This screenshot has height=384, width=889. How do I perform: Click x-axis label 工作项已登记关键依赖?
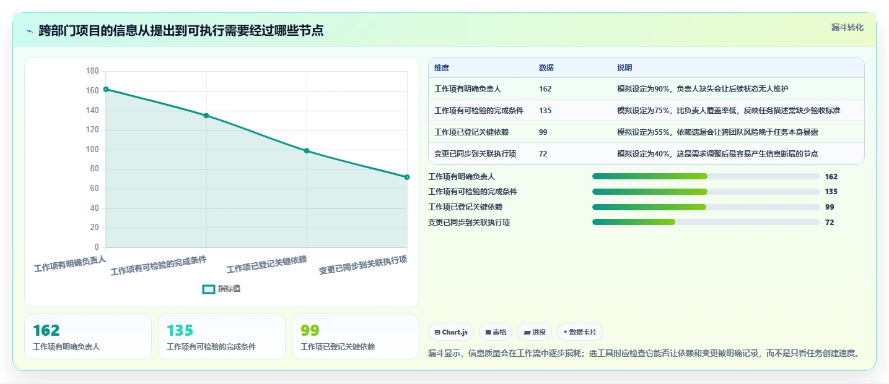pos(266,265)
